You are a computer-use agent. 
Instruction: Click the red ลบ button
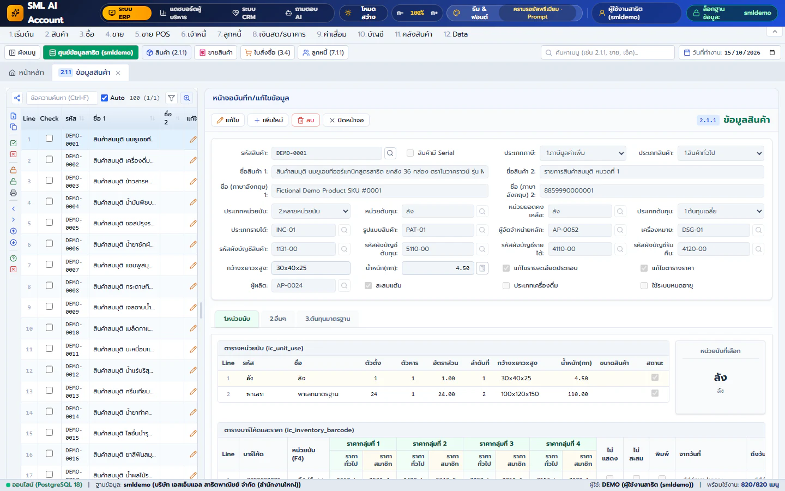point(306,120)
